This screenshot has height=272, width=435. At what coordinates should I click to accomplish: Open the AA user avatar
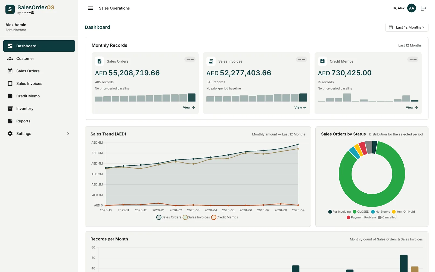(x=412, y=8)
